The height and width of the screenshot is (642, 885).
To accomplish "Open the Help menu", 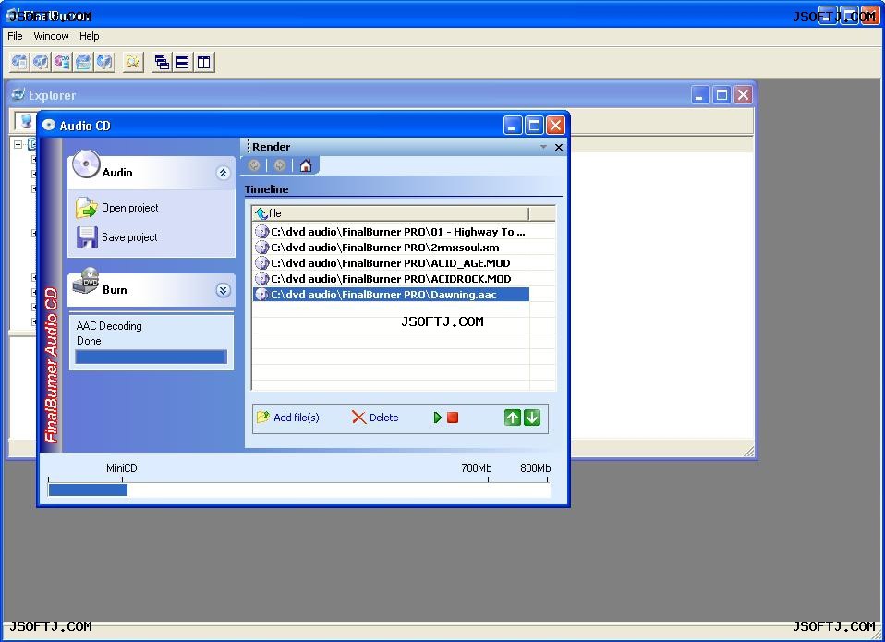I will click(90, 36).
